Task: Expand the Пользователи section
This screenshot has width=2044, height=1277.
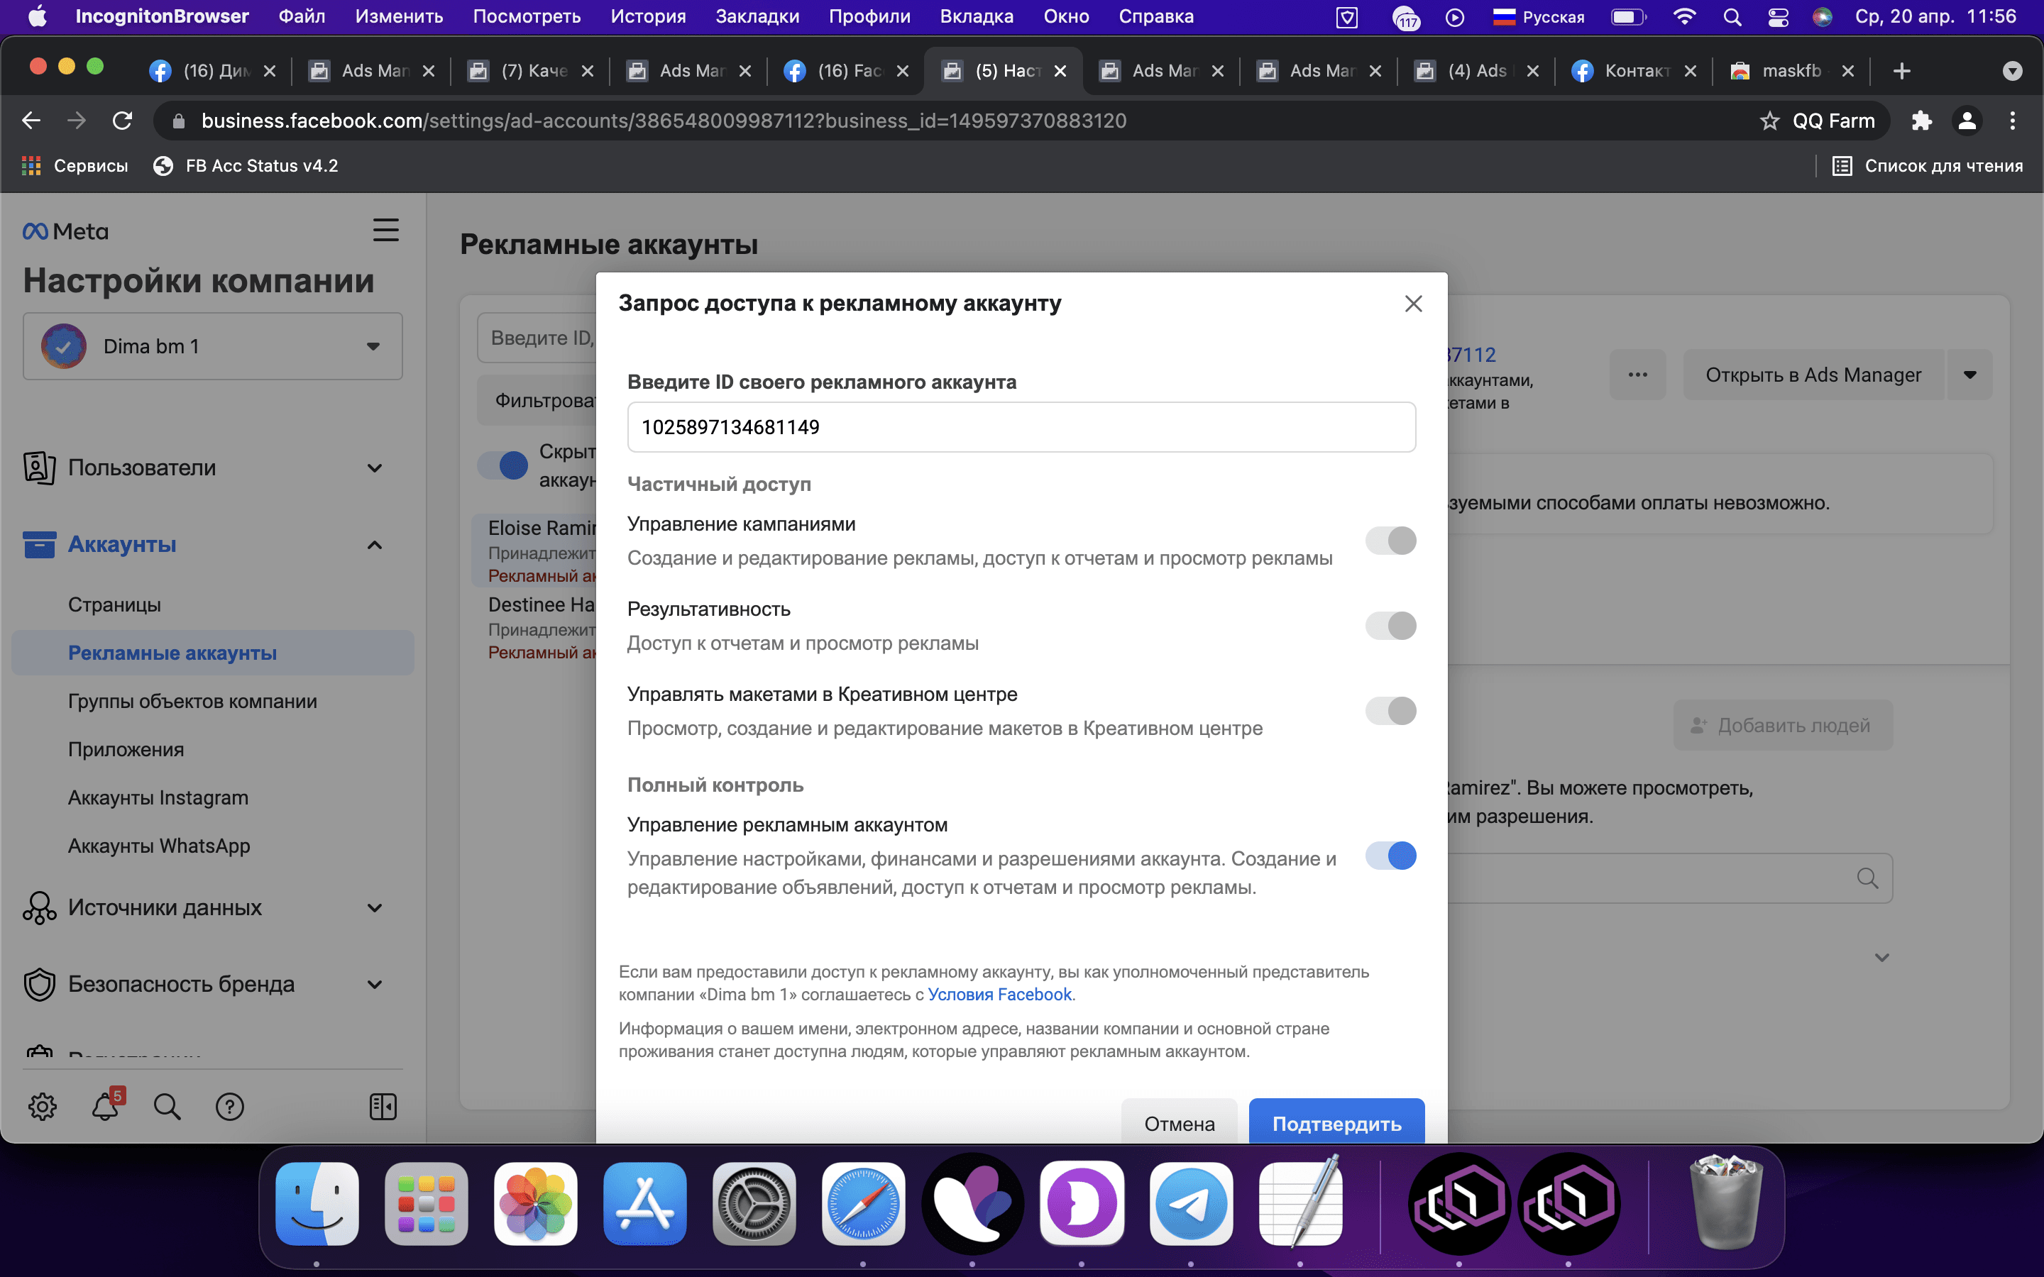Action: click(375, 468)
